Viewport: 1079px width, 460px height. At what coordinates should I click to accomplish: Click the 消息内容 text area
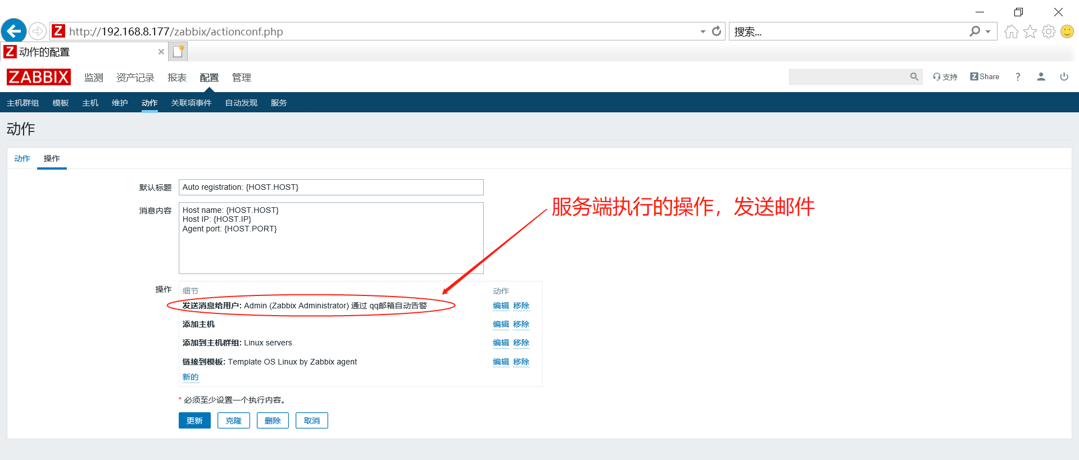pos(331,238)
